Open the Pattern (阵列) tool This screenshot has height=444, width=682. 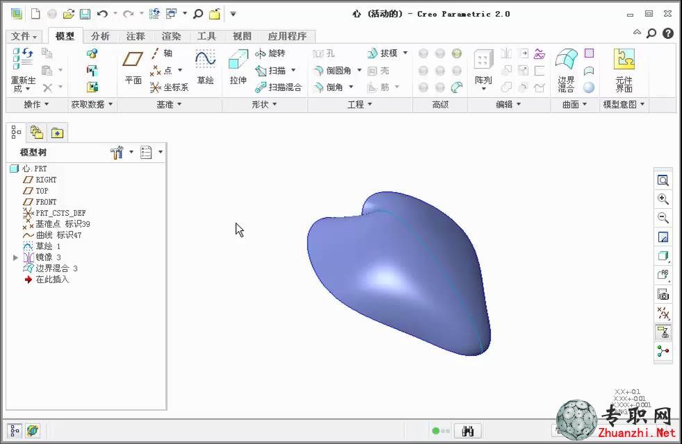(483, 69)
